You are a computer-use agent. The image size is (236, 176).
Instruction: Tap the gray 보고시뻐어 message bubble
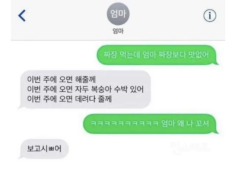coord(44,149)
